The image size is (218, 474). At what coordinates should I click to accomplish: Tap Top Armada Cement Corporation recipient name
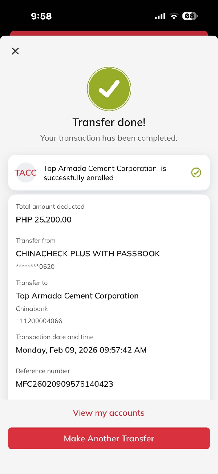coord(77,296)
